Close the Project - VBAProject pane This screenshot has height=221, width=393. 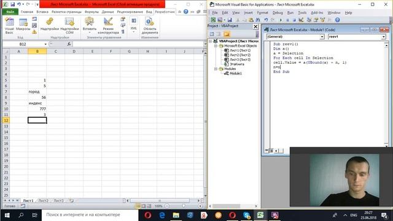click(x=255, y=26)
